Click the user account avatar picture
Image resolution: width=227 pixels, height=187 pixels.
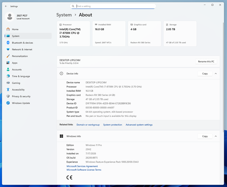pos(10,17)
